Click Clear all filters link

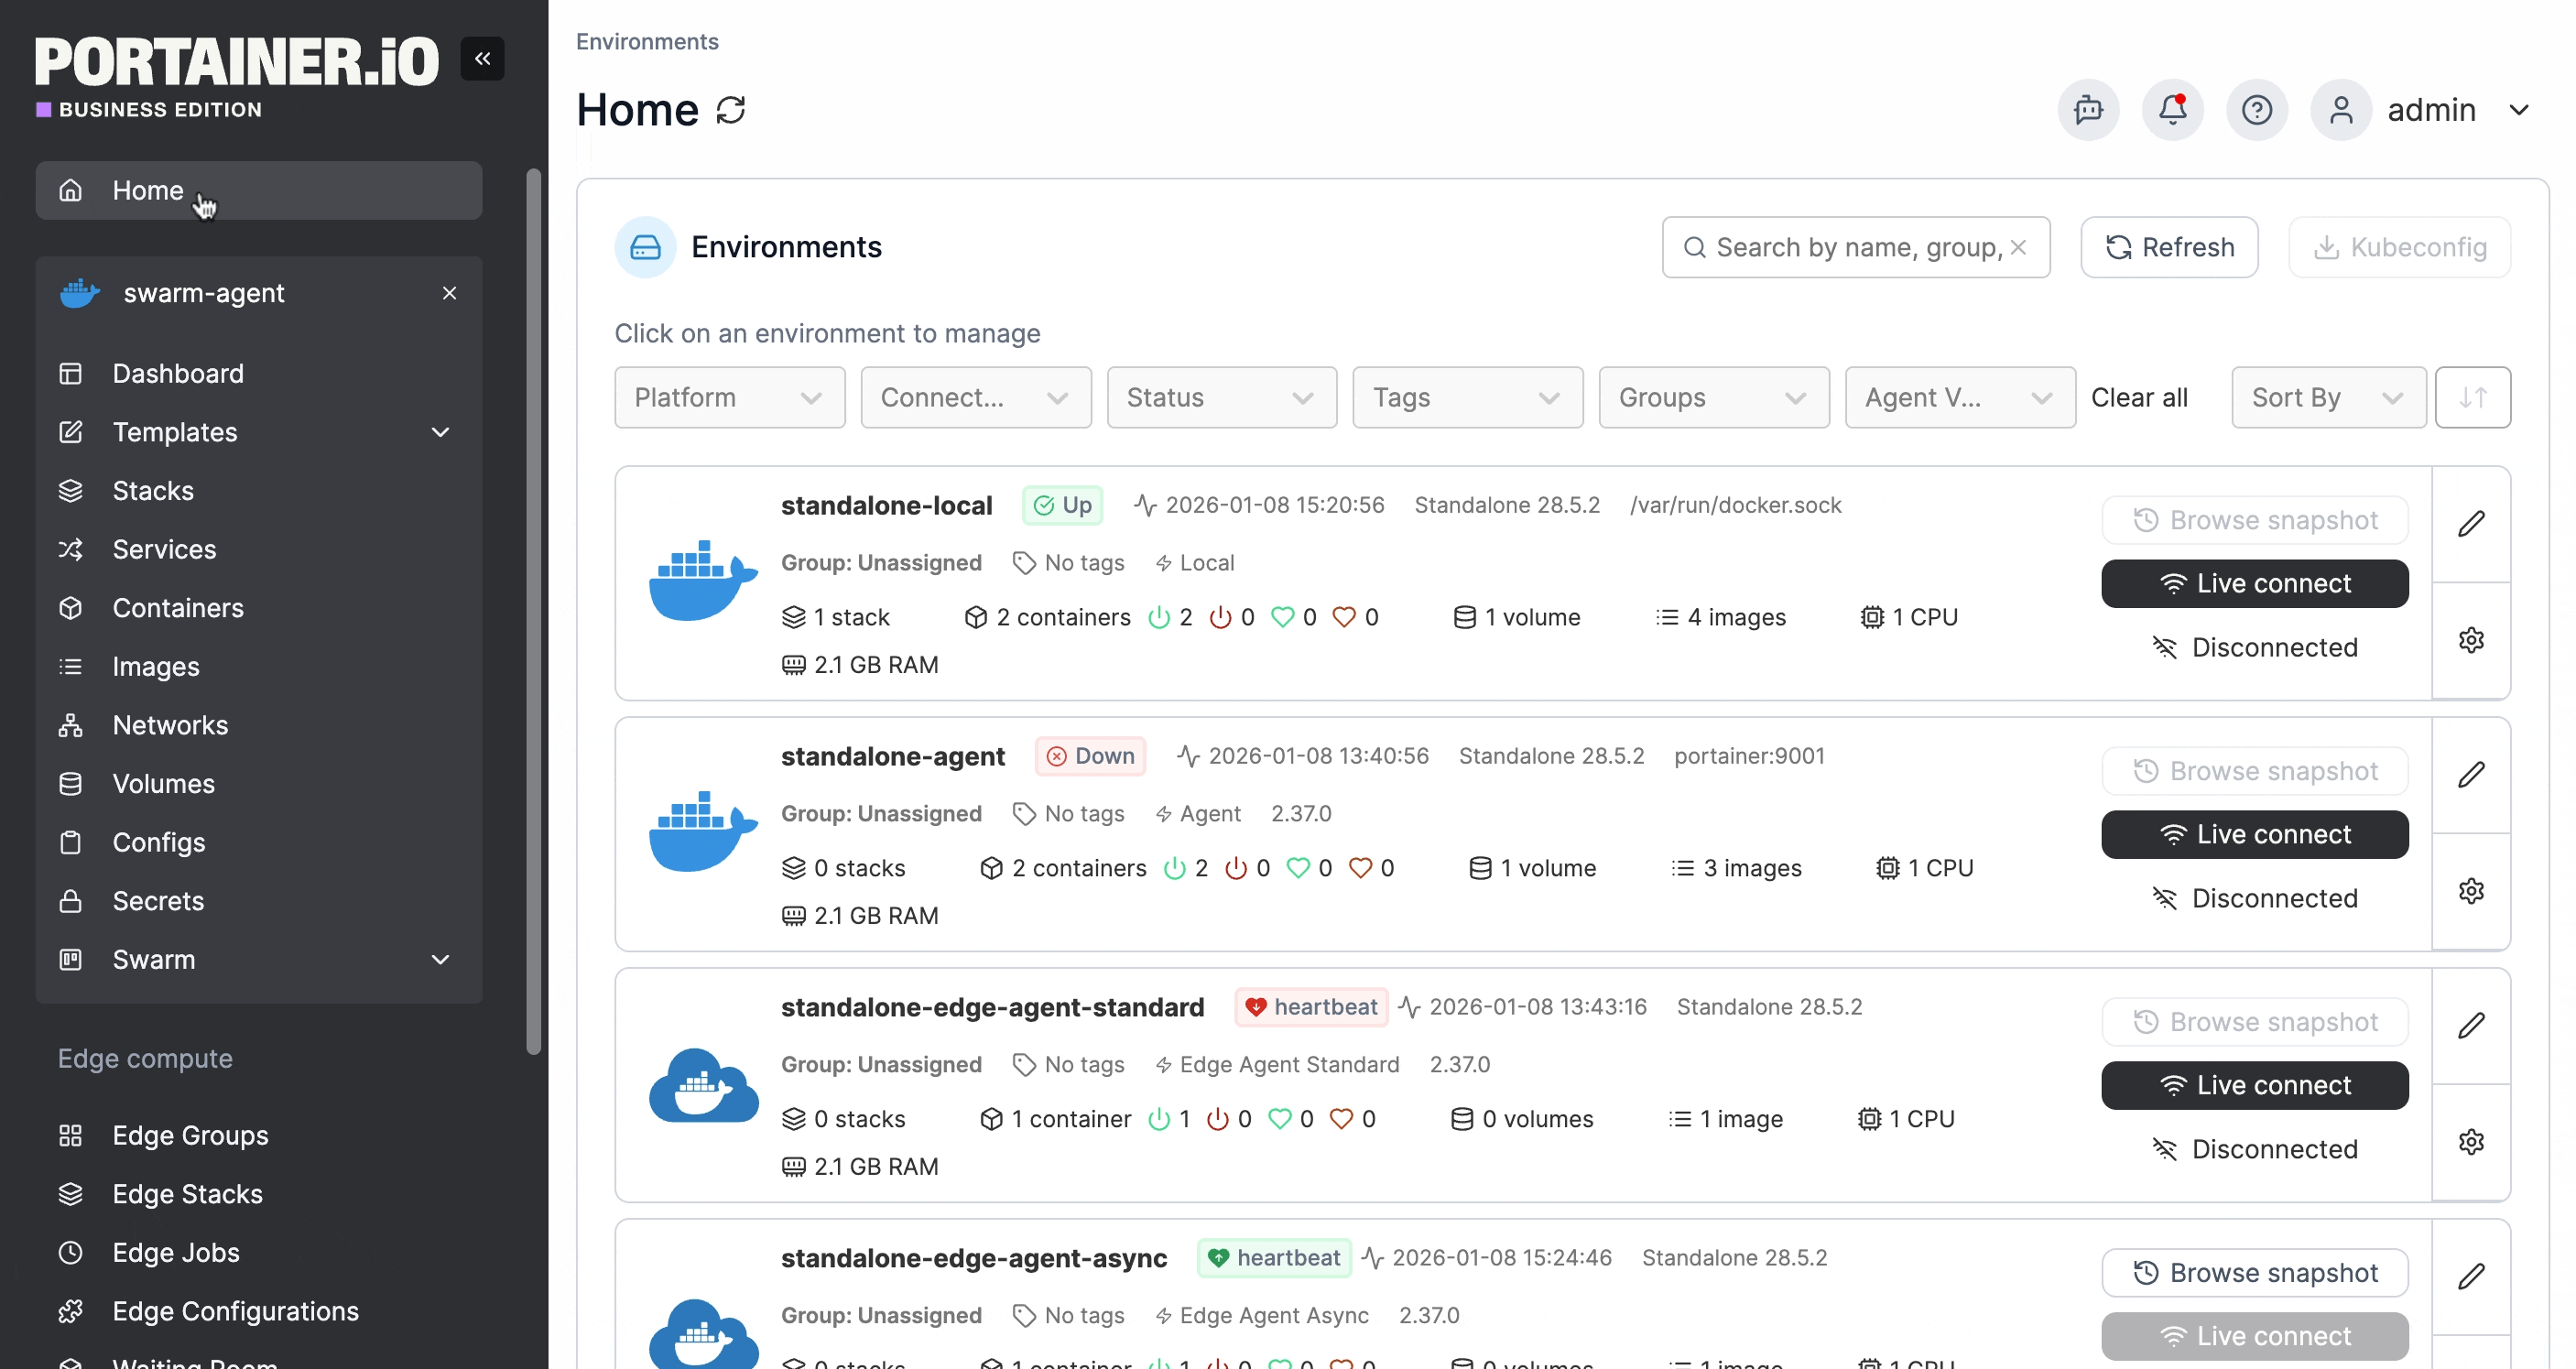click(x=2139, y=398)
